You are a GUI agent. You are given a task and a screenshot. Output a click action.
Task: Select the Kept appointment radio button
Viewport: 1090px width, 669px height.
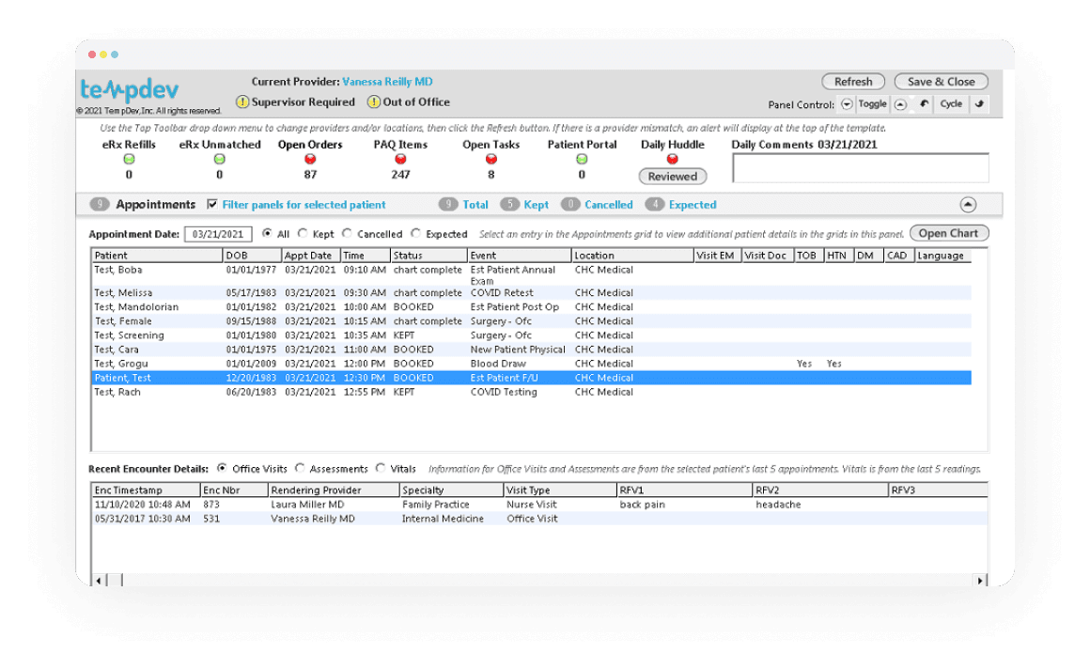(303, 234)
